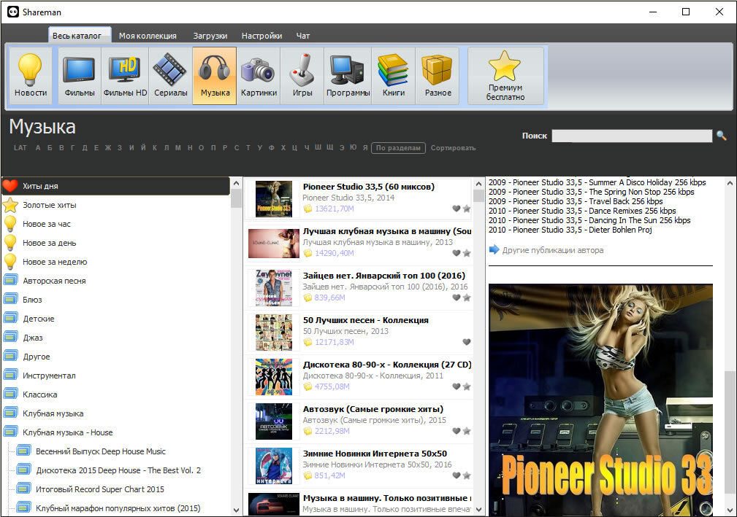
Task: Click the Поиск search input field
Action: pos(632,136)
